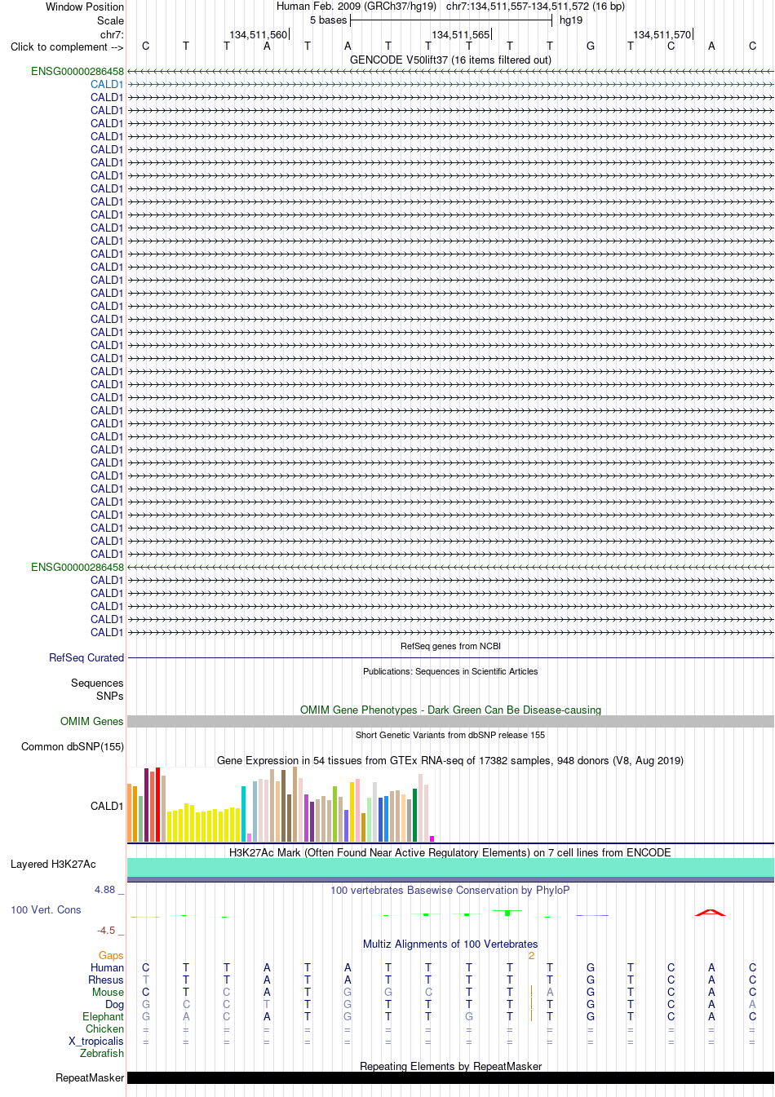
Task: Select the Human alignment row label
Action: pos(108,967)
